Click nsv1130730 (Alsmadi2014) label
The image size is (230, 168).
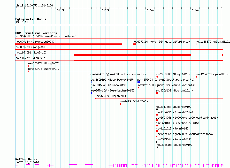coord(174,112)
